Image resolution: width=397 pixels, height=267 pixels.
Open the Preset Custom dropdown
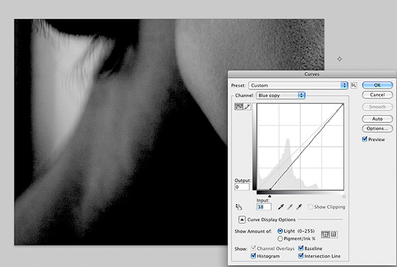[x=298, y=85]
